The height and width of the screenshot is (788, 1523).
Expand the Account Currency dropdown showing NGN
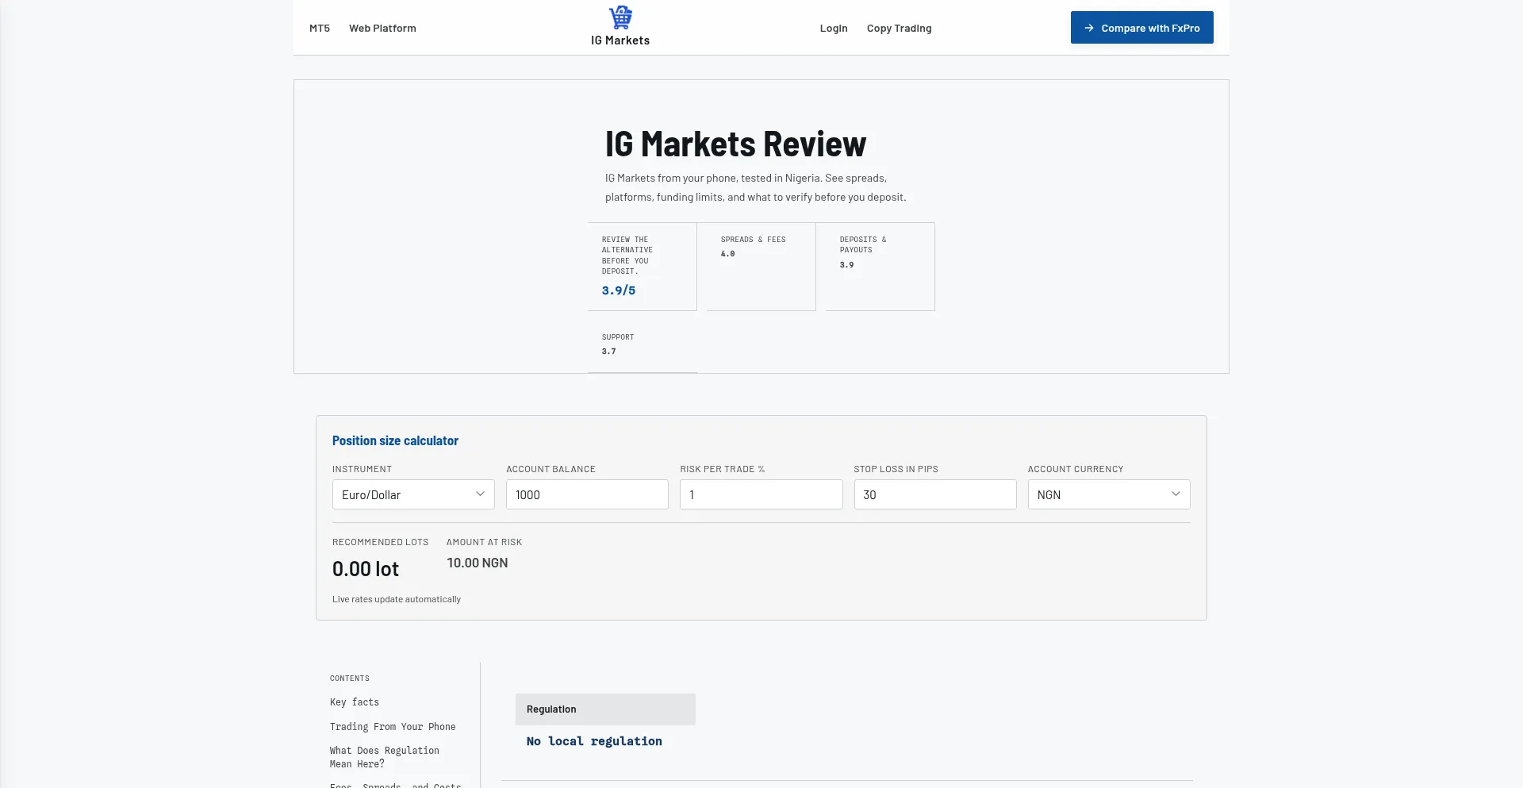click(x=1109, y=494)
